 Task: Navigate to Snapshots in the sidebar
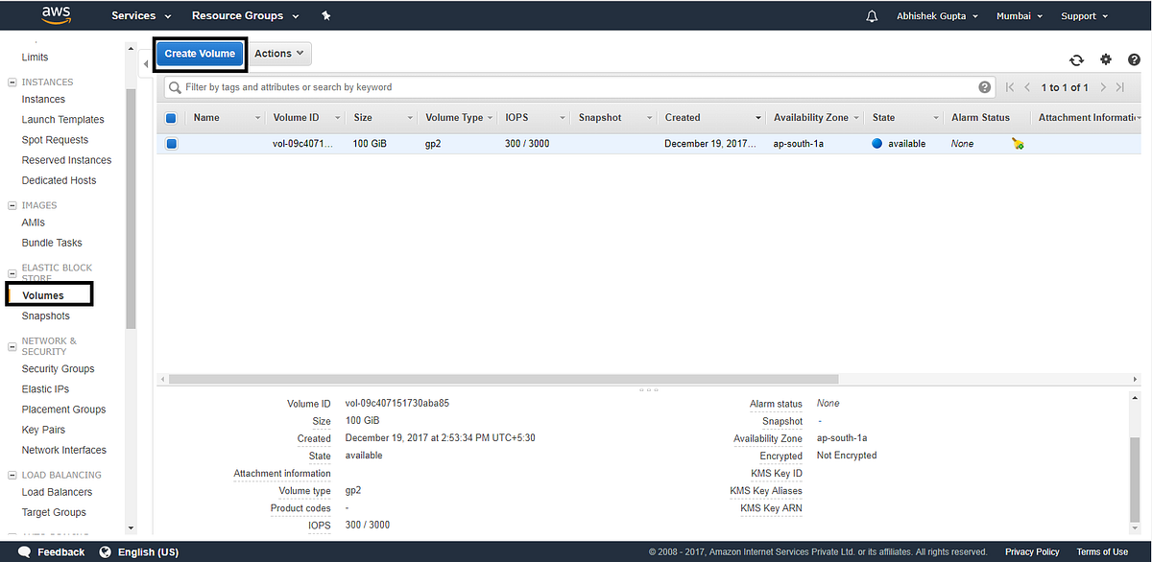[45, 315]
